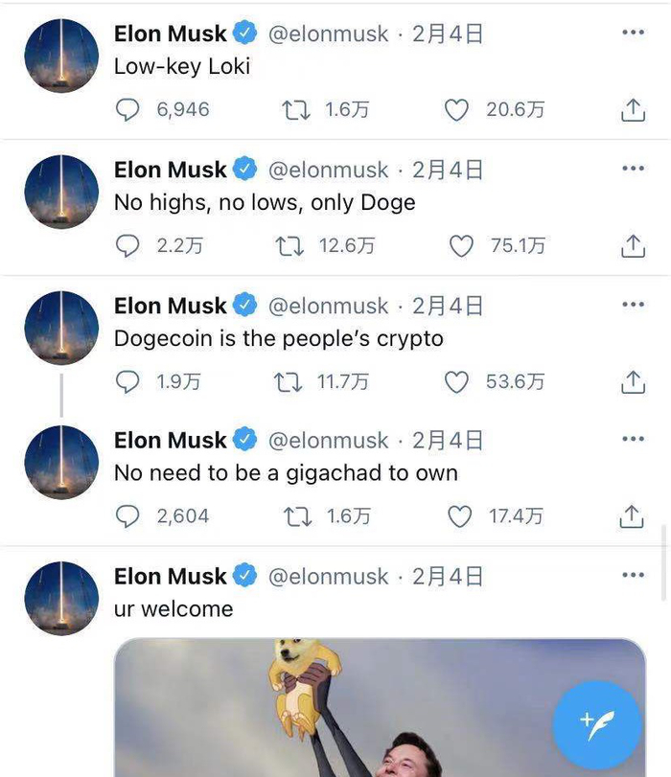Screen dimensions: 671x777
Task: Share the "Dogecoin is the people's crypto" tweet
Action: 633,382
